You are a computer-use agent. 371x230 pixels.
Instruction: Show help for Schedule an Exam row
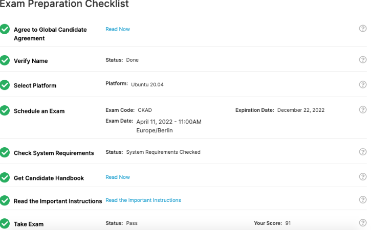pyautogui.click(x=363, y=110)
